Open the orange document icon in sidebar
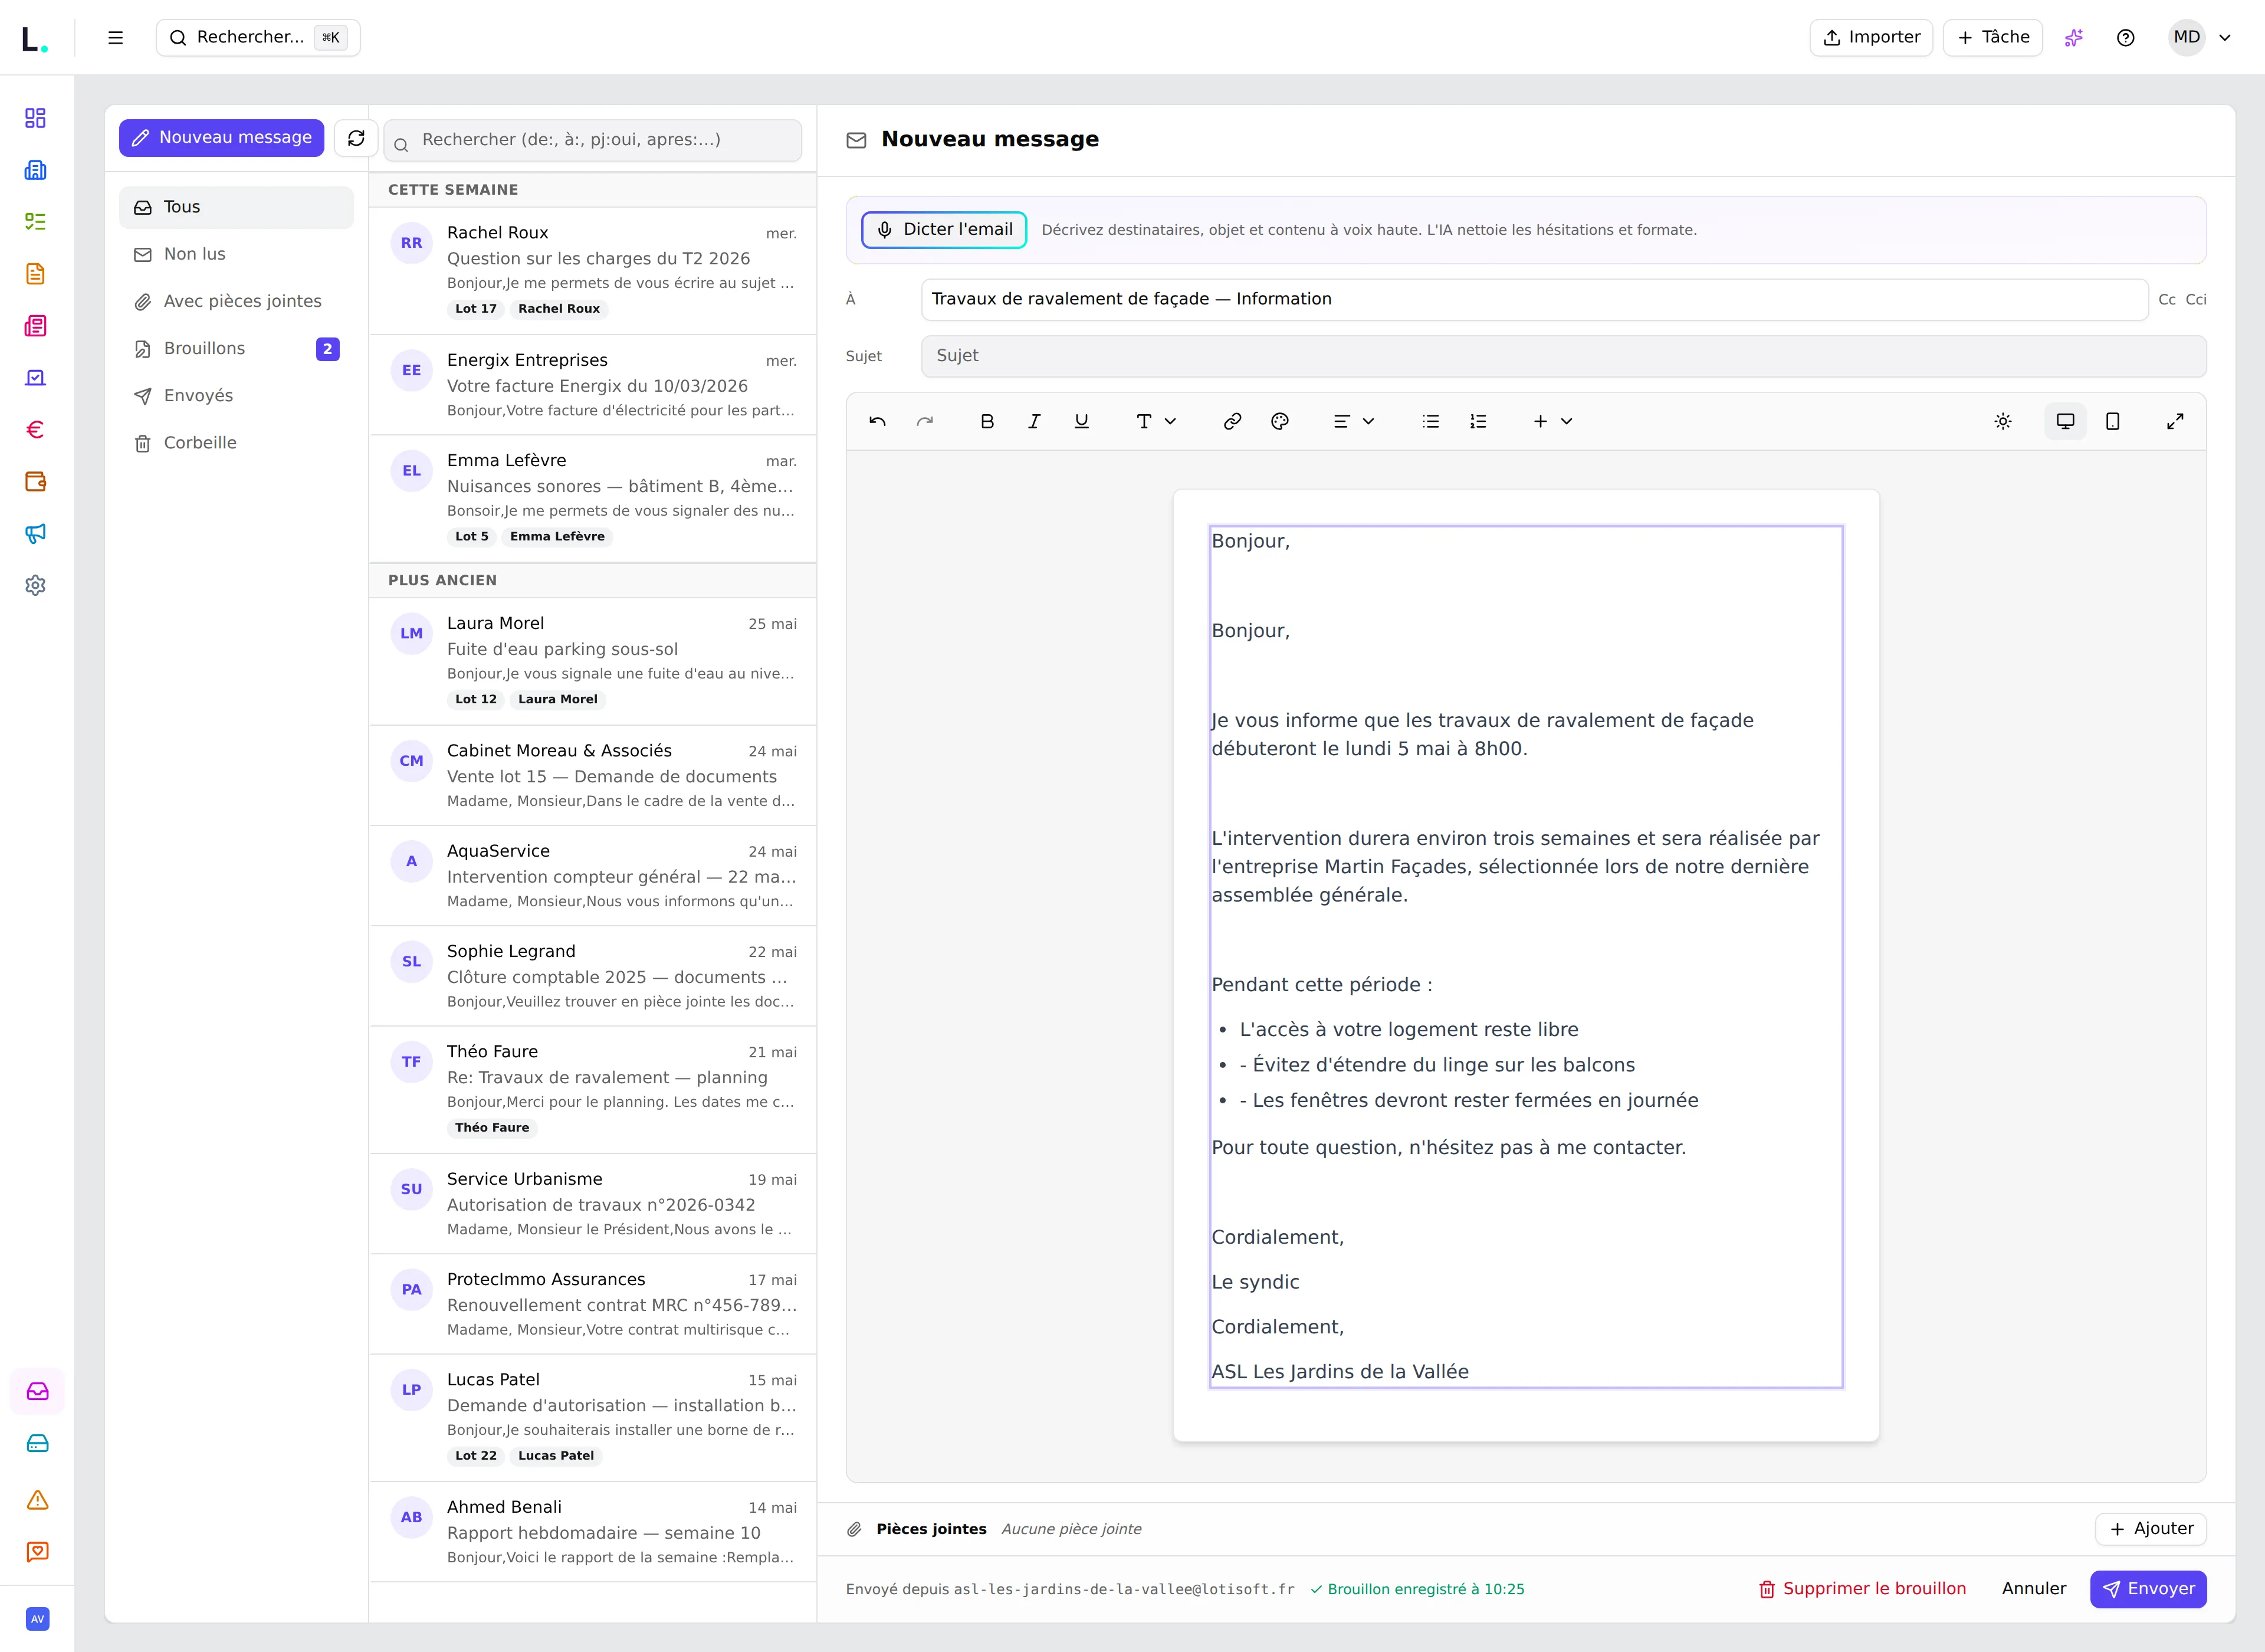 (x=36, y=274)
